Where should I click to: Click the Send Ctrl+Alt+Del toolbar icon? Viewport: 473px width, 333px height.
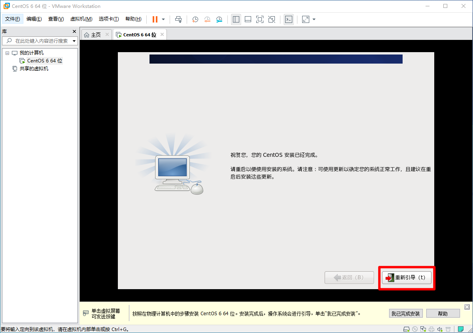178,19
